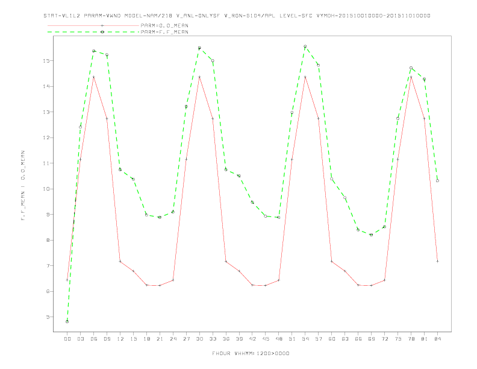Click x-axis tick label 69
The height and width of the screenshot is (369, 477).
click(372, 339)
